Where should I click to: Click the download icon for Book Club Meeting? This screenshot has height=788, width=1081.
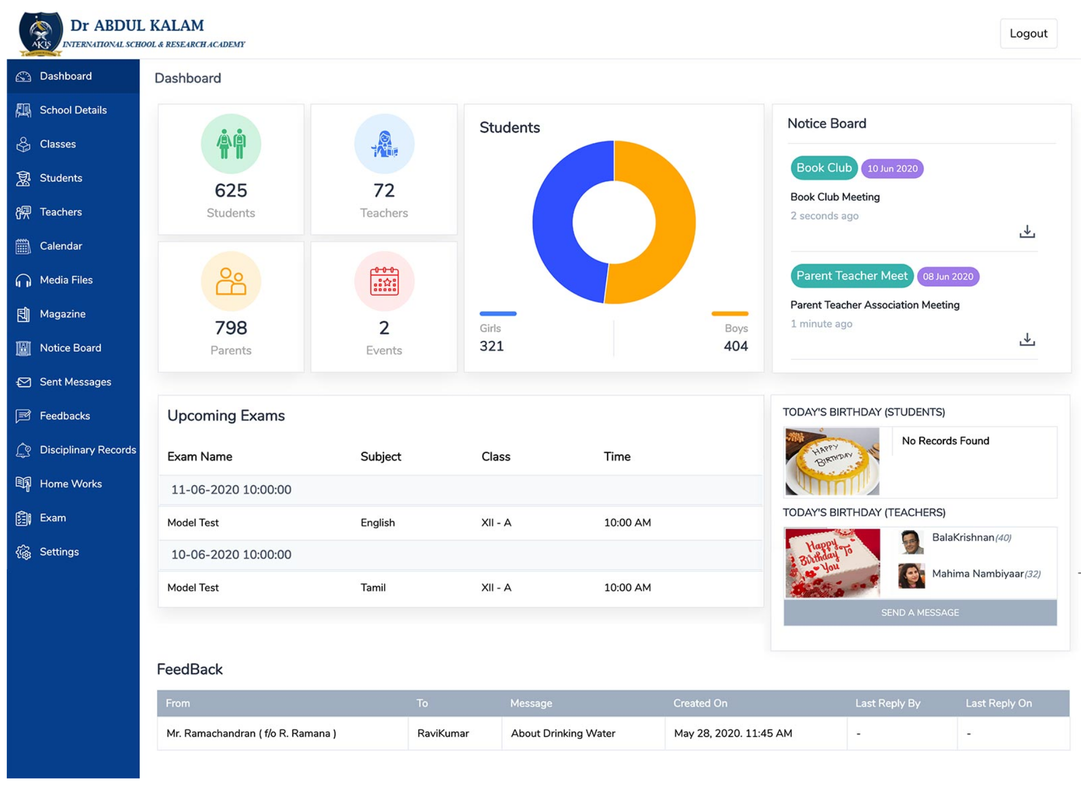tap(1028, 231)
